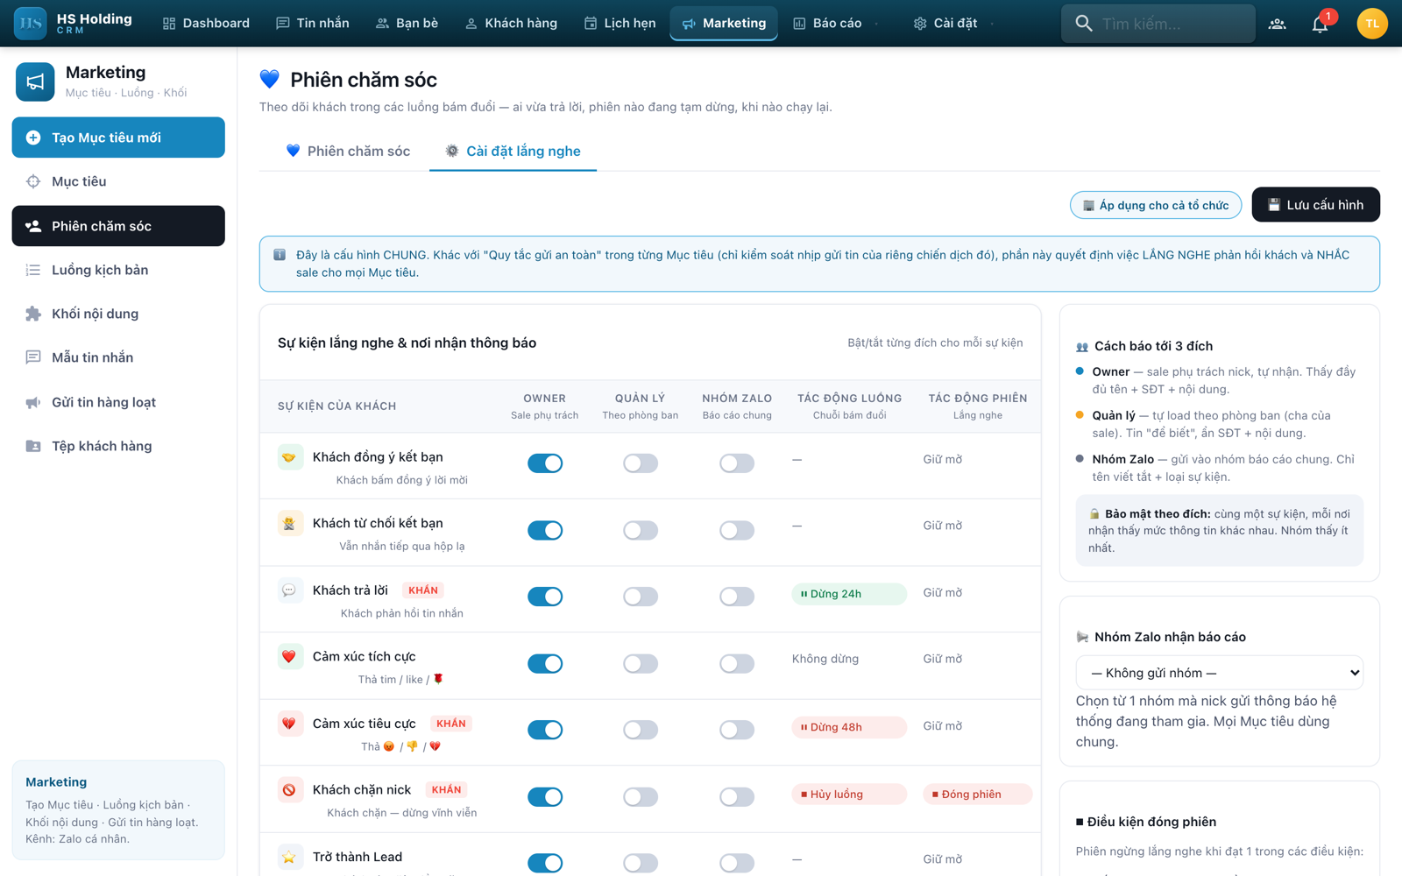The height and width of the screenshot is (876, 1402).
Task: Open Gửi tin hàng loạt in sidebar
Action: [118, 402]
